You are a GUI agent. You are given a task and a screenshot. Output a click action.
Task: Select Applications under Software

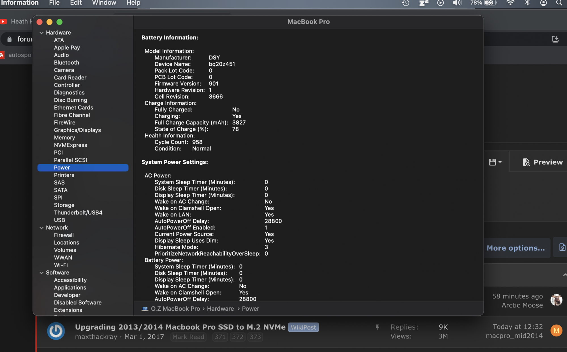point(70,287)
